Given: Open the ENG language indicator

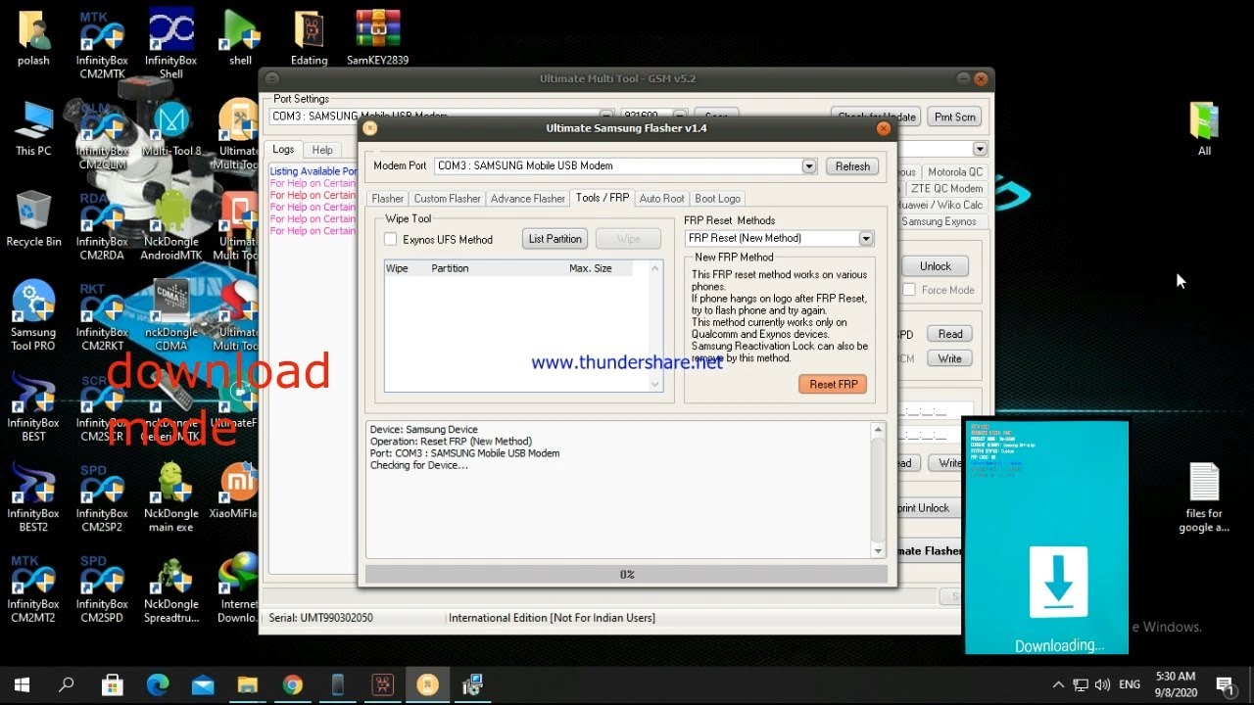Looking at the screenshot, I should click(1130, 684).
